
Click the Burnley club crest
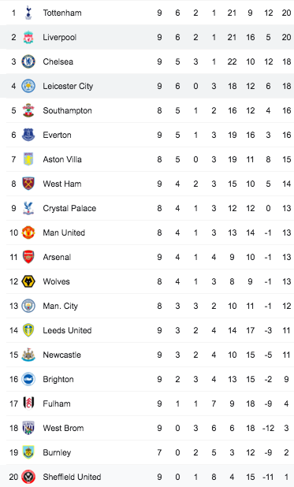point(28,452)
